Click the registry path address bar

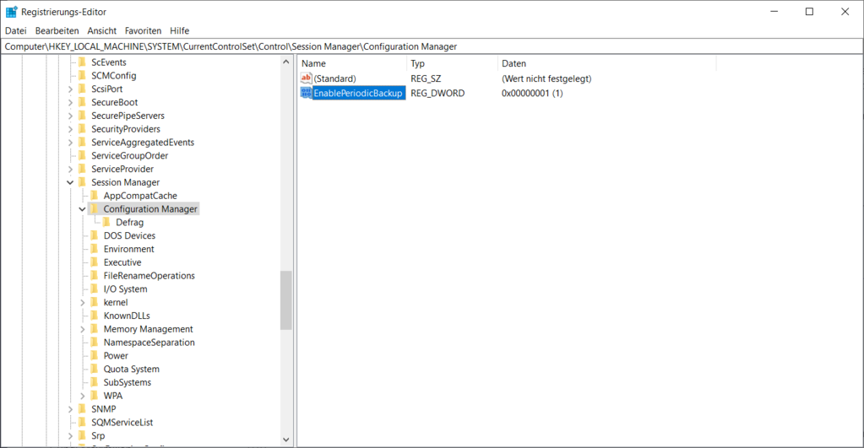click(x=432, y=46)
